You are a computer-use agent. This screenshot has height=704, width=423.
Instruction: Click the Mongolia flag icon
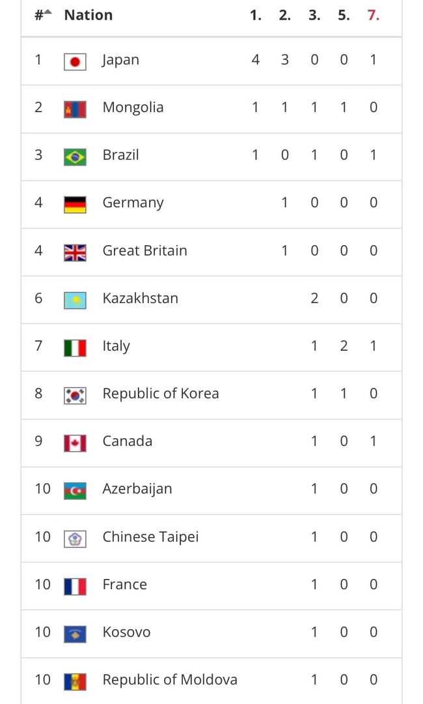tap(75, 110)
